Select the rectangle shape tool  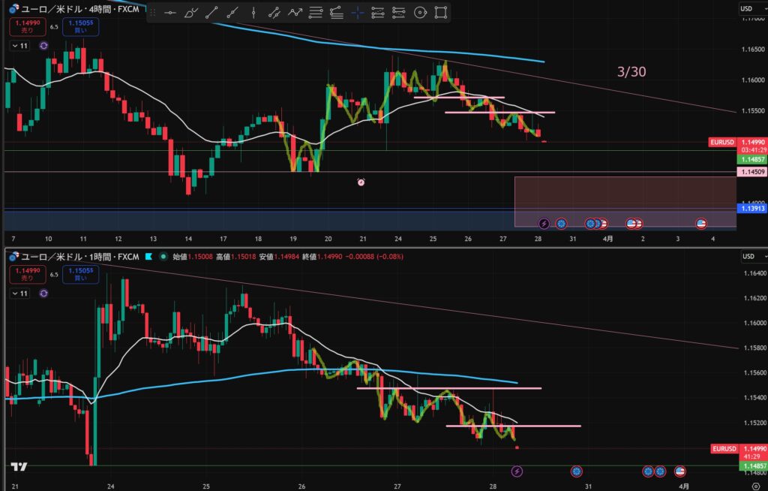click(441, 13)
